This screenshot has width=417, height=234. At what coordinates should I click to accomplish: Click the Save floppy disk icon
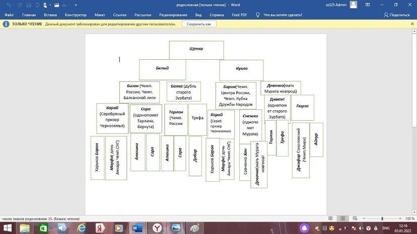29,5
